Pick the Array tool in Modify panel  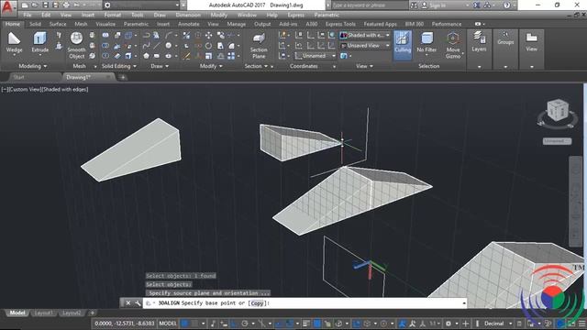[x=231, y=56]
